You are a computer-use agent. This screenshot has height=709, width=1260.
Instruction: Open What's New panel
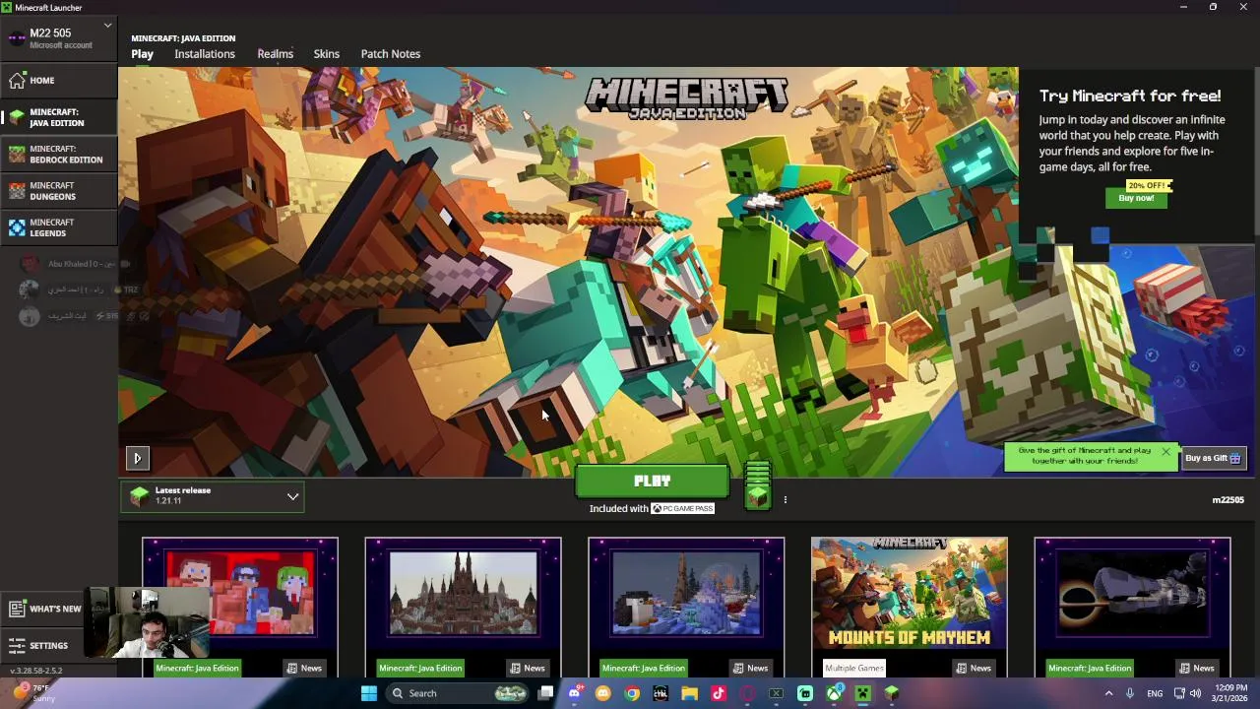44,610
